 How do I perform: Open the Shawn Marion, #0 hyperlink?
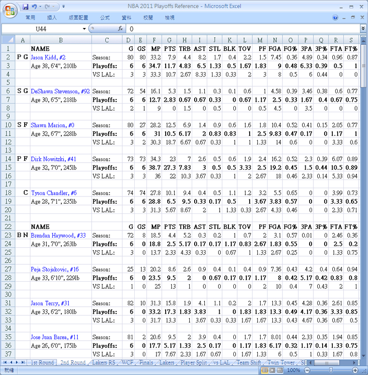(53, 125)
